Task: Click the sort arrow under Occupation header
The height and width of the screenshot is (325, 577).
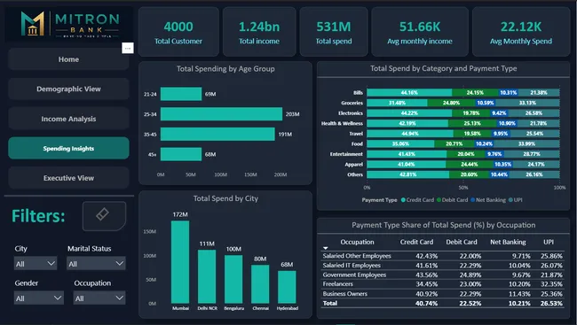Action: pyautogui.click(x=325, y=248)
